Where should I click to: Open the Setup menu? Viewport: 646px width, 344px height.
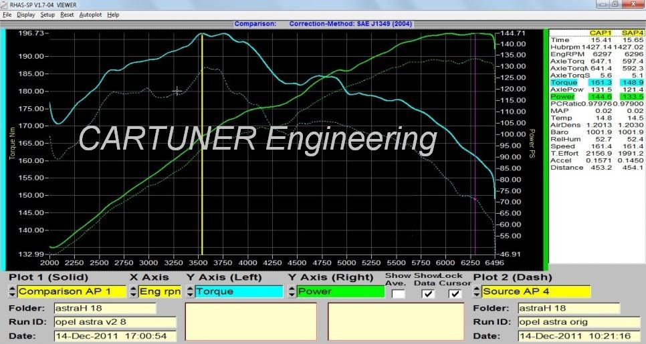tap(47, 14)
